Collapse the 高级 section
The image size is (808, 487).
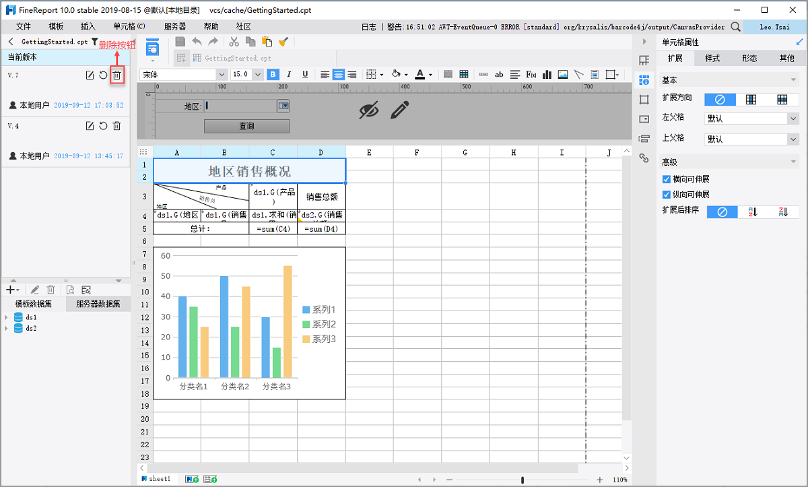point(793,162)
